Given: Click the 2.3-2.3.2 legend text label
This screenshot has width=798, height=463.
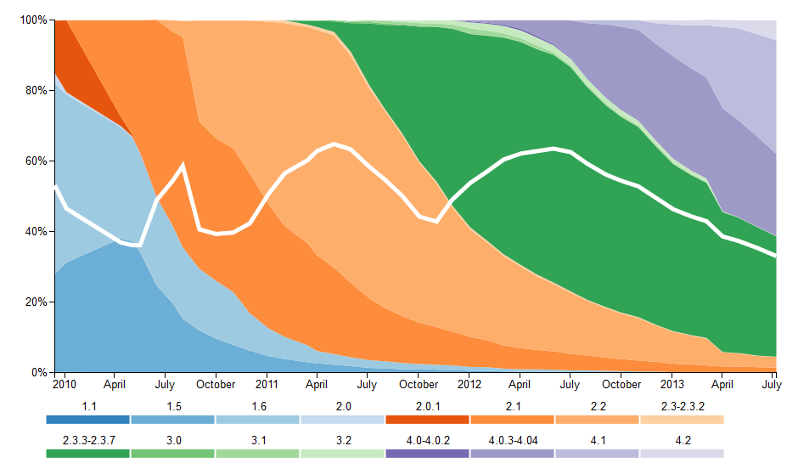Looking at the screenshot, I should tap(683, 406).
